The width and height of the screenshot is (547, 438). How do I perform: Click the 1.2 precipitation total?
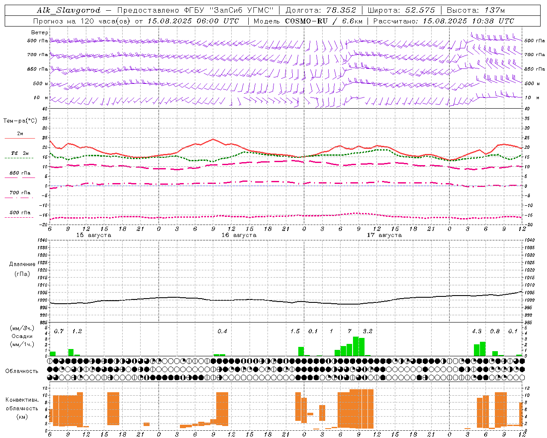pos(77,331)
